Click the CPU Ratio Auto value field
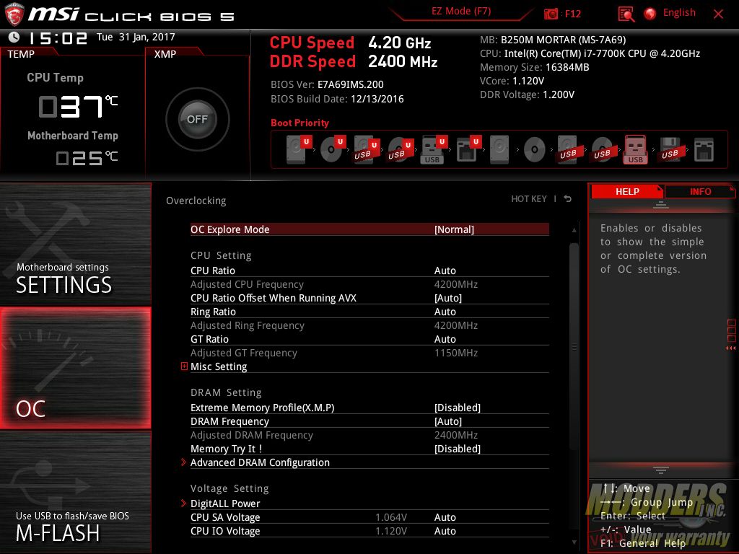Screen dimensions: 739x554 pos(445,271)
